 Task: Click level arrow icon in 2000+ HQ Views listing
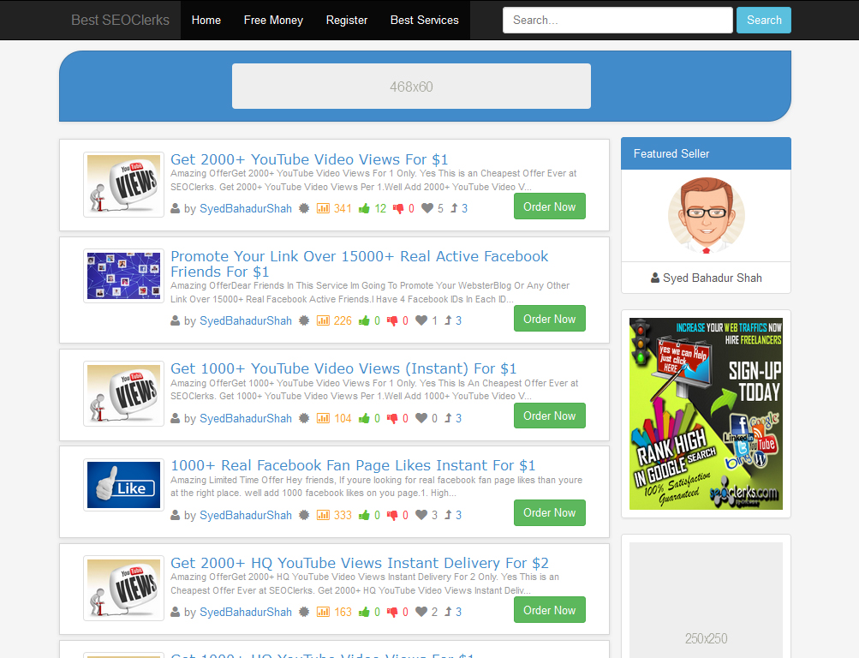click(448, 612)
